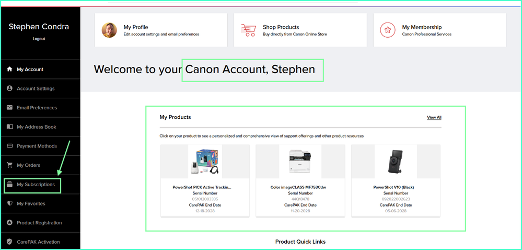The width and height of the screenshot is (522, 250).
Task: Click CarePAK end date 05-06-2028
Action: pyautogui.click(x=396, y=211)
